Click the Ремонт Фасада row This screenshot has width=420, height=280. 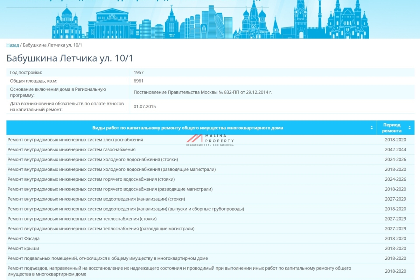pyautogui.click(x=23, y=239)
